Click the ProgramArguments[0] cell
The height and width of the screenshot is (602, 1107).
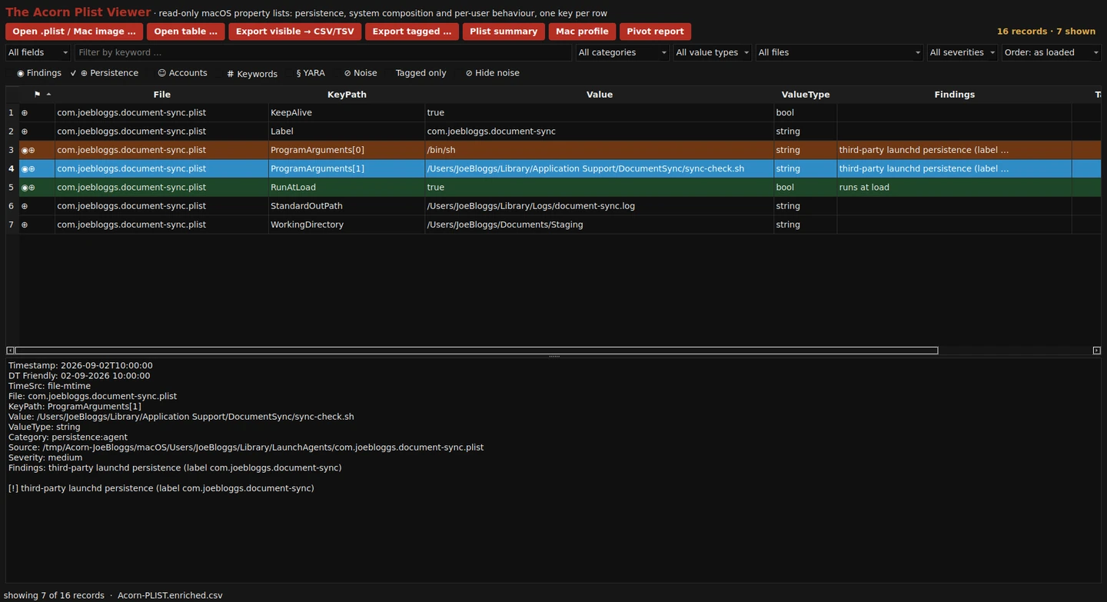[x=347, y=150]
